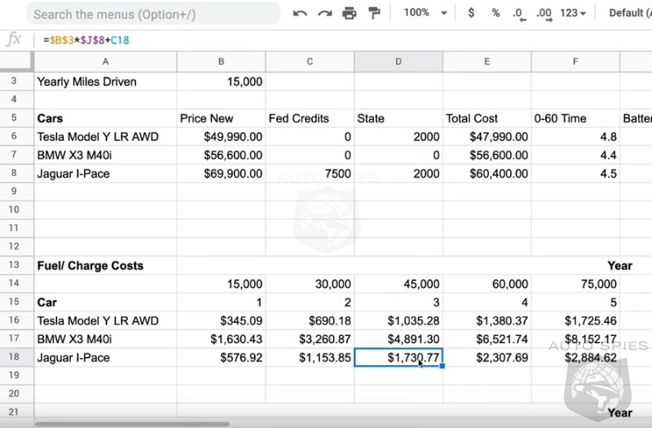Click the Redo arrow icon
The height and width of the screenshot is (428, 652).
(324, 13)
